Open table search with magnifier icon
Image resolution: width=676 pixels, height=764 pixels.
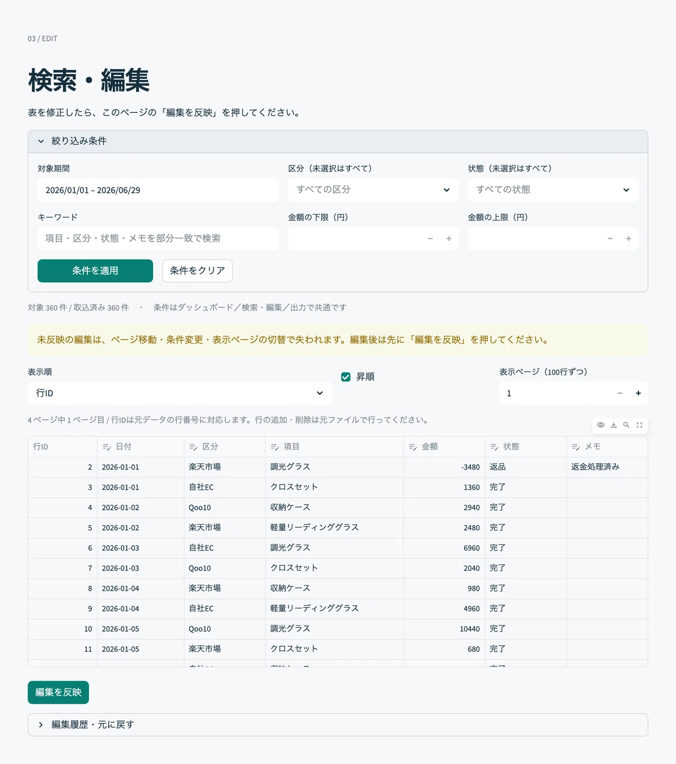coord(626,425)
